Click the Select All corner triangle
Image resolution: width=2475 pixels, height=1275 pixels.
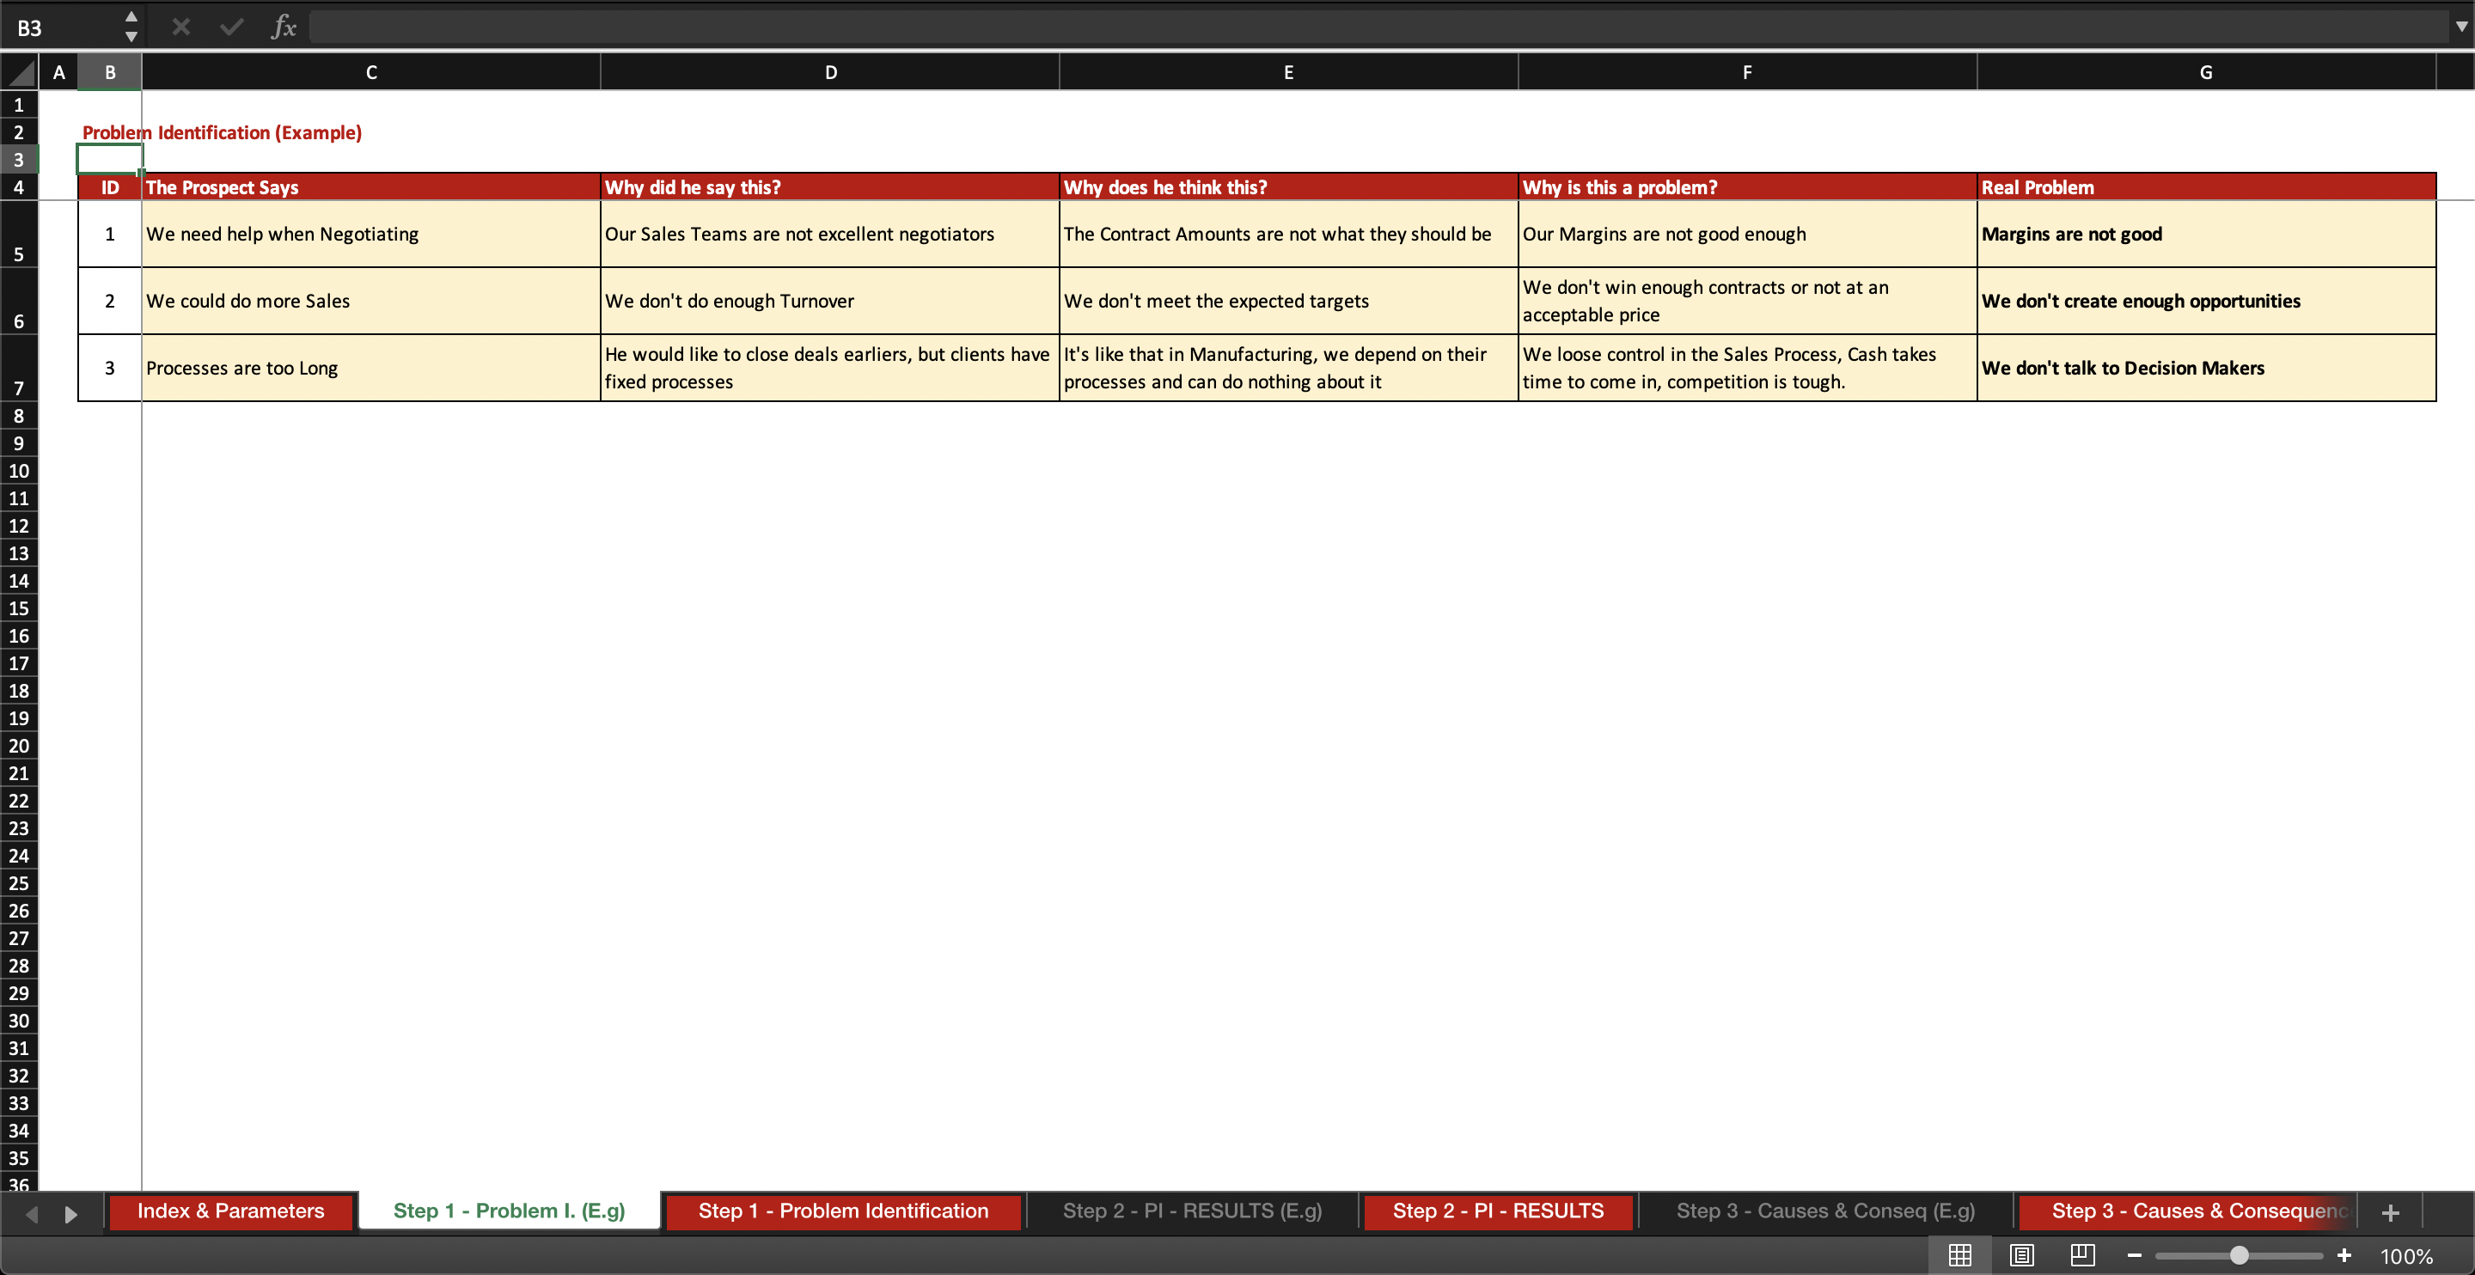pyautogui.click(x=19, y=72)
